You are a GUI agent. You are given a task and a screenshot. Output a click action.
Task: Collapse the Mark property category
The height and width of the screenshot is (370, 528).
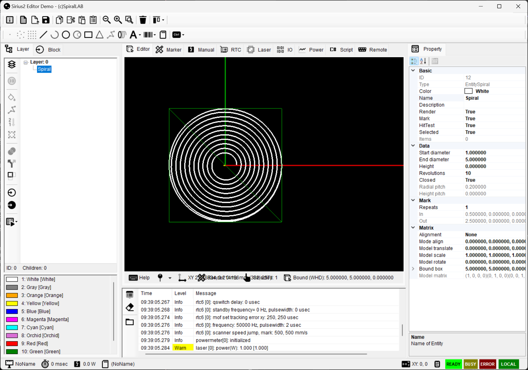point(413,200)
